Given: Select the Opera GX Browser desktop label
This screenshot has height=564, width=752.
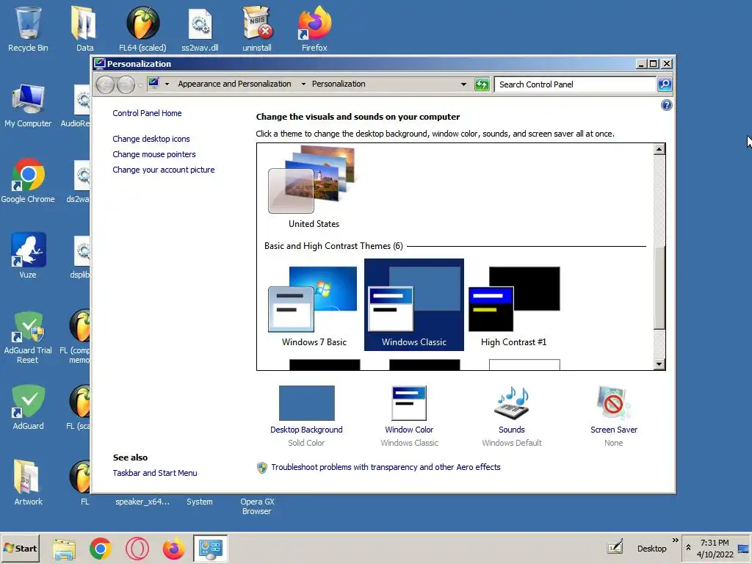Looking at the screenshot, I should tap(257, 507).
